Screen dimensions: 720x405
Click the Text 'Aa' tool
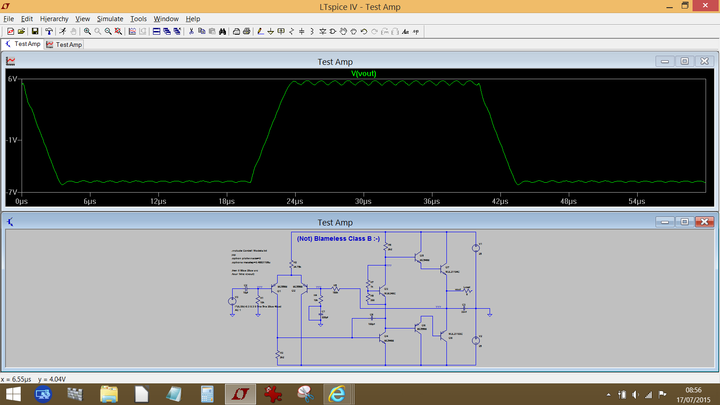pyautogui.click(x=405, y=31)
